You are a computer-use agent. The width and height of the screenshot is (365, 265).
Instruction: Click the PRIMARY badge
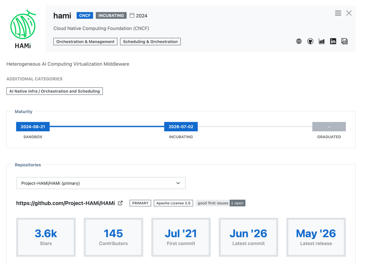(x=140, y=203)
